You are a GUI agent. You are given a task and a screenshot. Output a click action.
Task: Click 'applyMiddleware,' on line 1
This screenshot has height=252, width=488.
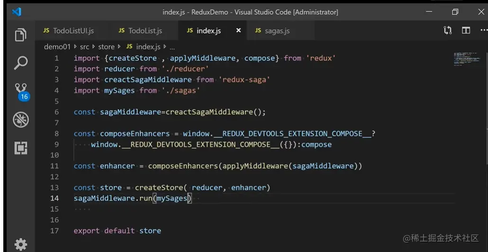[x=205, y=58]
